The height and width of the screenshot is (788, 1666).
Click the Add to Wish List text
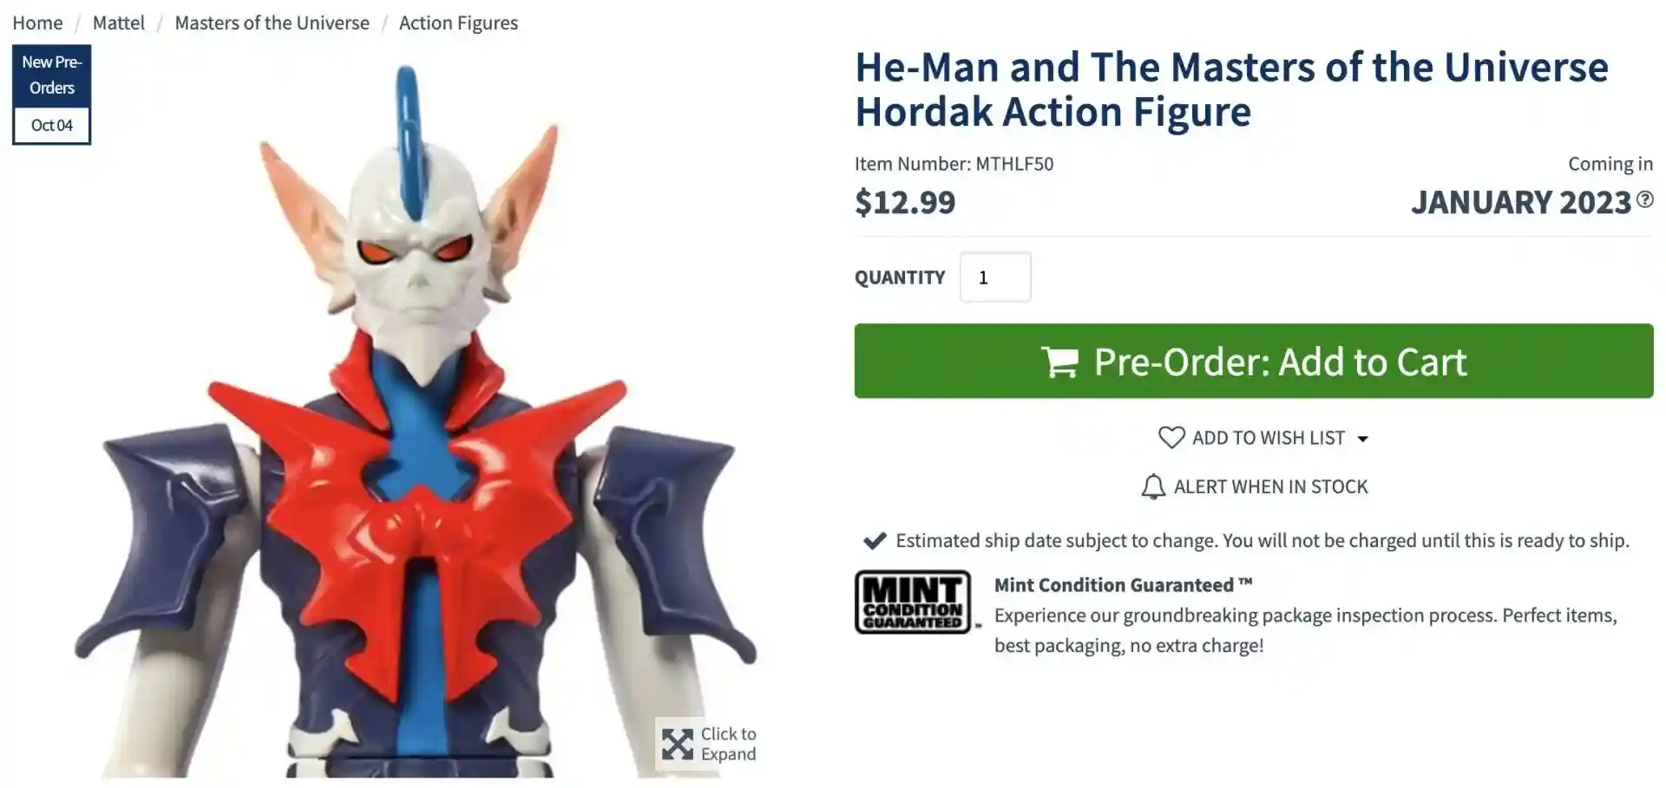[1269, 438]
